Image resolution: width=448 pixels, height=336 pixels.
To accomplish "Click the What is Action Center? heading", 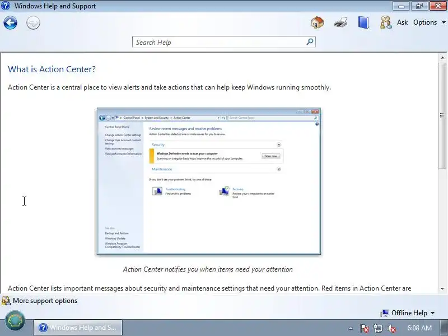I will coord(52,69).
